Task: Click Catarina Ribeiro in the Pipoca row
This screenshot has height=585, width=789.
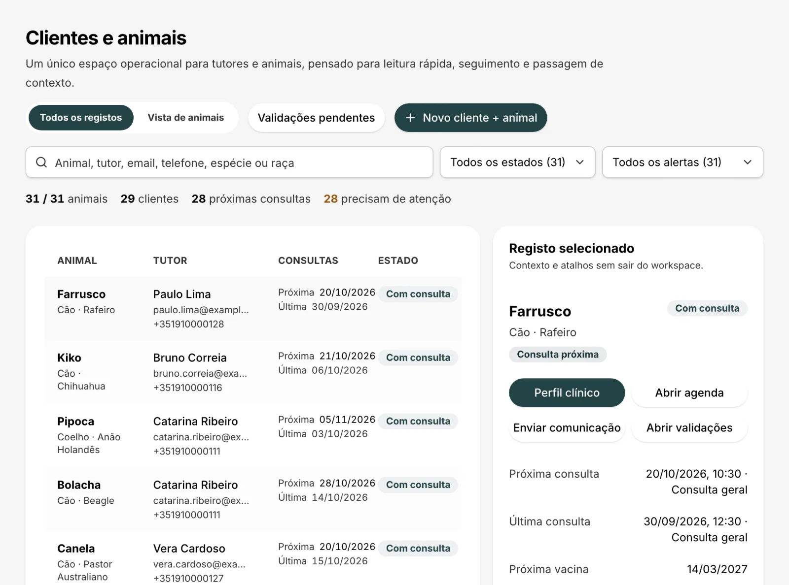Action: pyautogui.click(x=195, y=421)
